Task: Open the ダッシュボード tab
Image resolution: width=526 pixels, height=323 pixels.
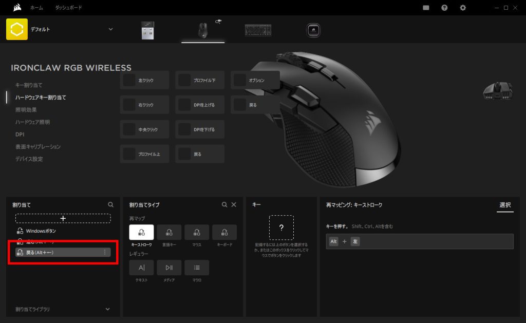Action: (x=68, y=7)
